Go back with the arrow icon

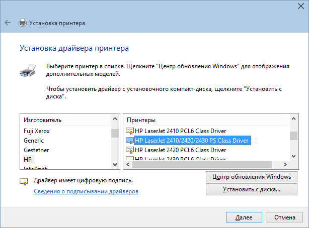click(x=8, y=23)
